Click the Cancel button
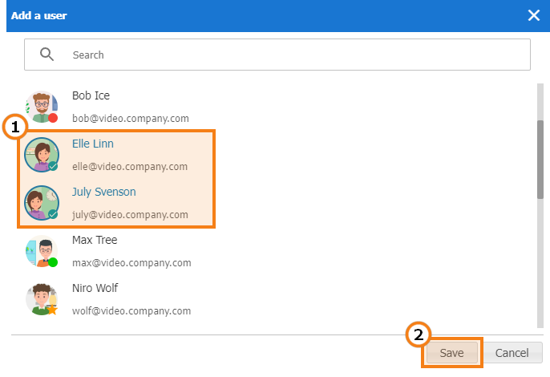Screen dimensions: 550x377 point(512,352)
